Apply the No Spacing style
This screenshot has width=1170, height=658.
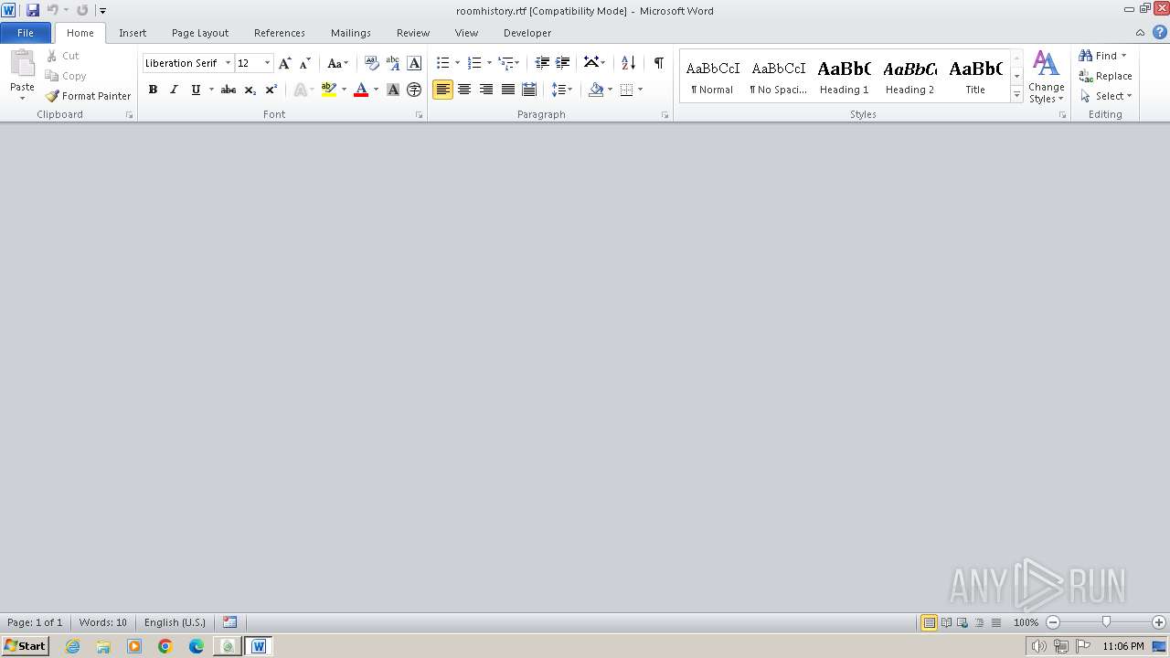click(x=778, y=76)
